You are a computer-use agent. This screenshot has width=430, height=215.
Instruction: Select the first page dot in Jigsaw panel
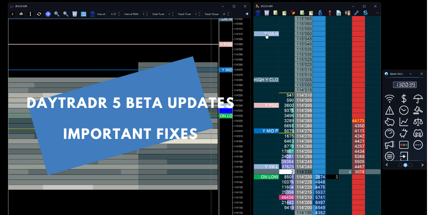[x=400, y=165]
